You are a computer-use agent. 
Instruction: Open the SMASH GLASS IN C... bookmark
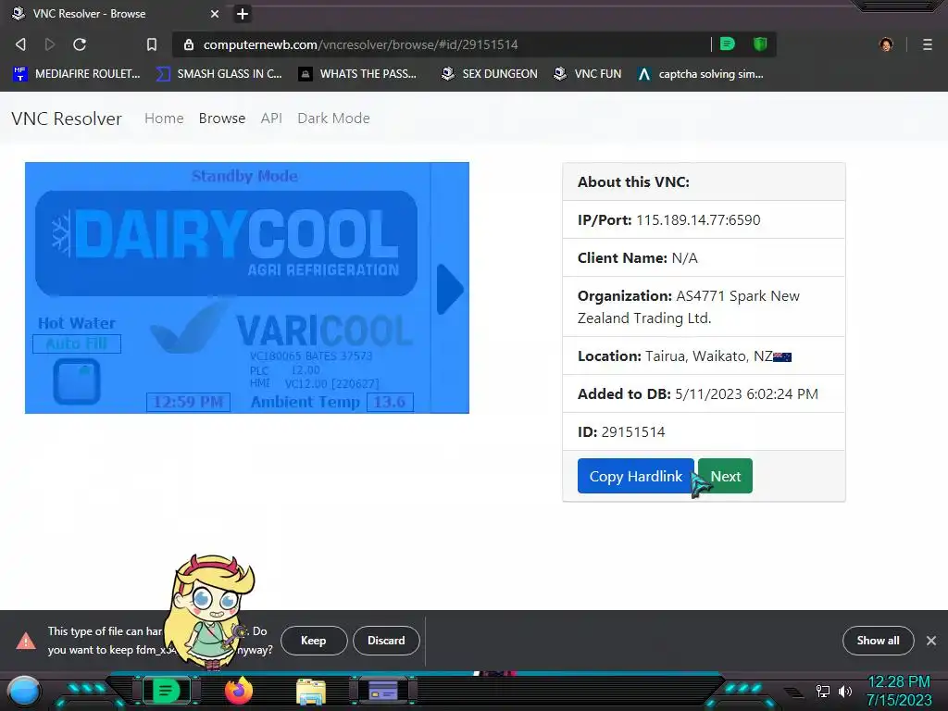[x=218, y=74]
